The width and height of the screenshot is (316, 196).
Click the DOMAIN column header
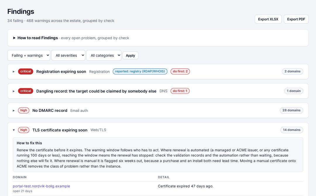[20, 177]
